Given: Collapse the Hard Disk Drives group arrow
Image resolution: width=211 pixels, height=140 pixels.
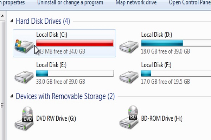Looking at the screenshot, I should tap(12, 21).
